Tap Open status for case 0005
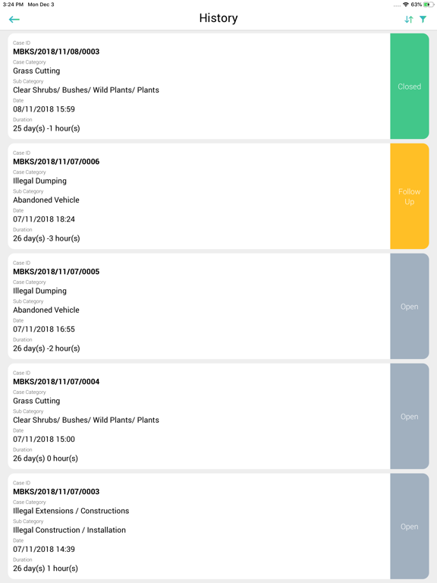437x583 pixels. 410,307
